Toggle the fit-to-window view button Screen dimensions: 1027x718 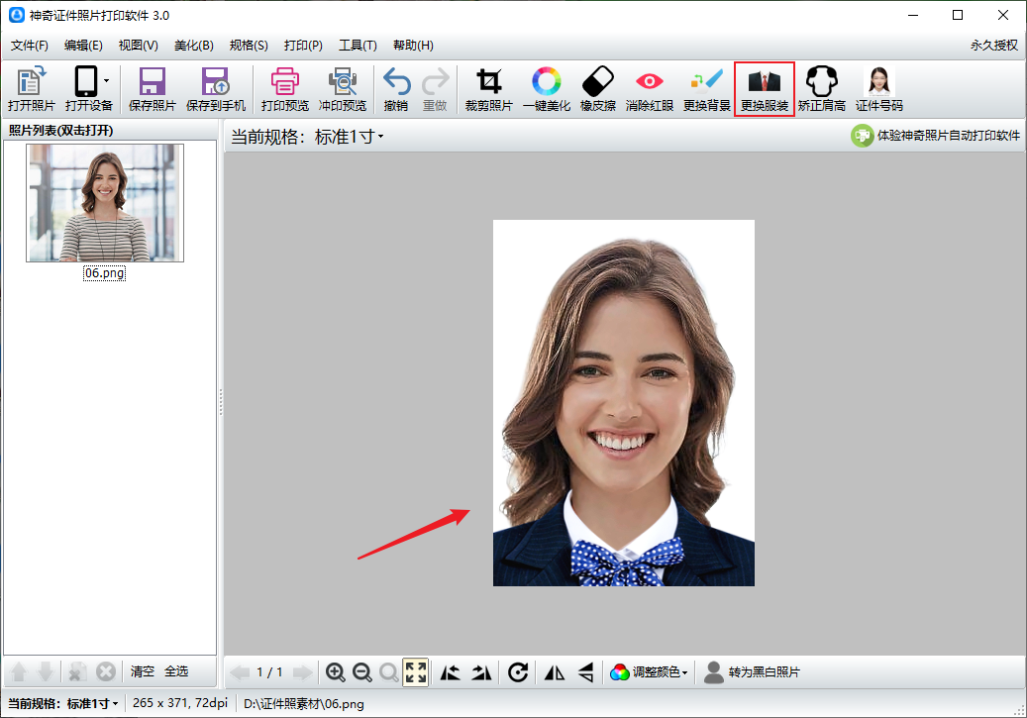point(416,672)
